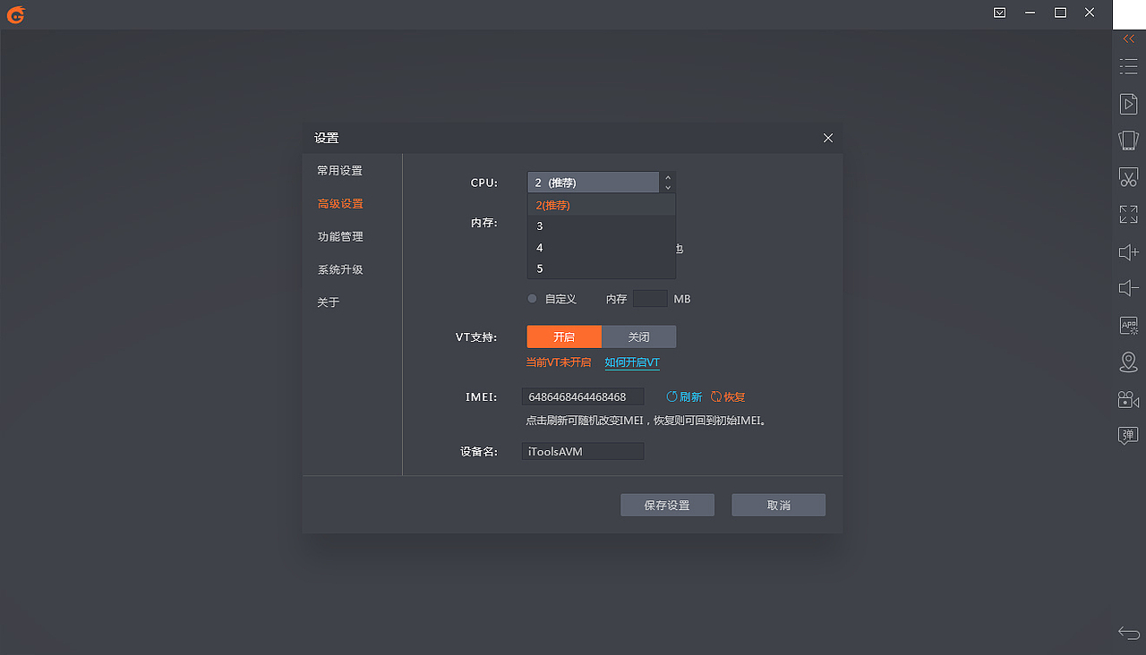
Task: Open the 系统升级 settings section
Action: (x=339, y=268)
